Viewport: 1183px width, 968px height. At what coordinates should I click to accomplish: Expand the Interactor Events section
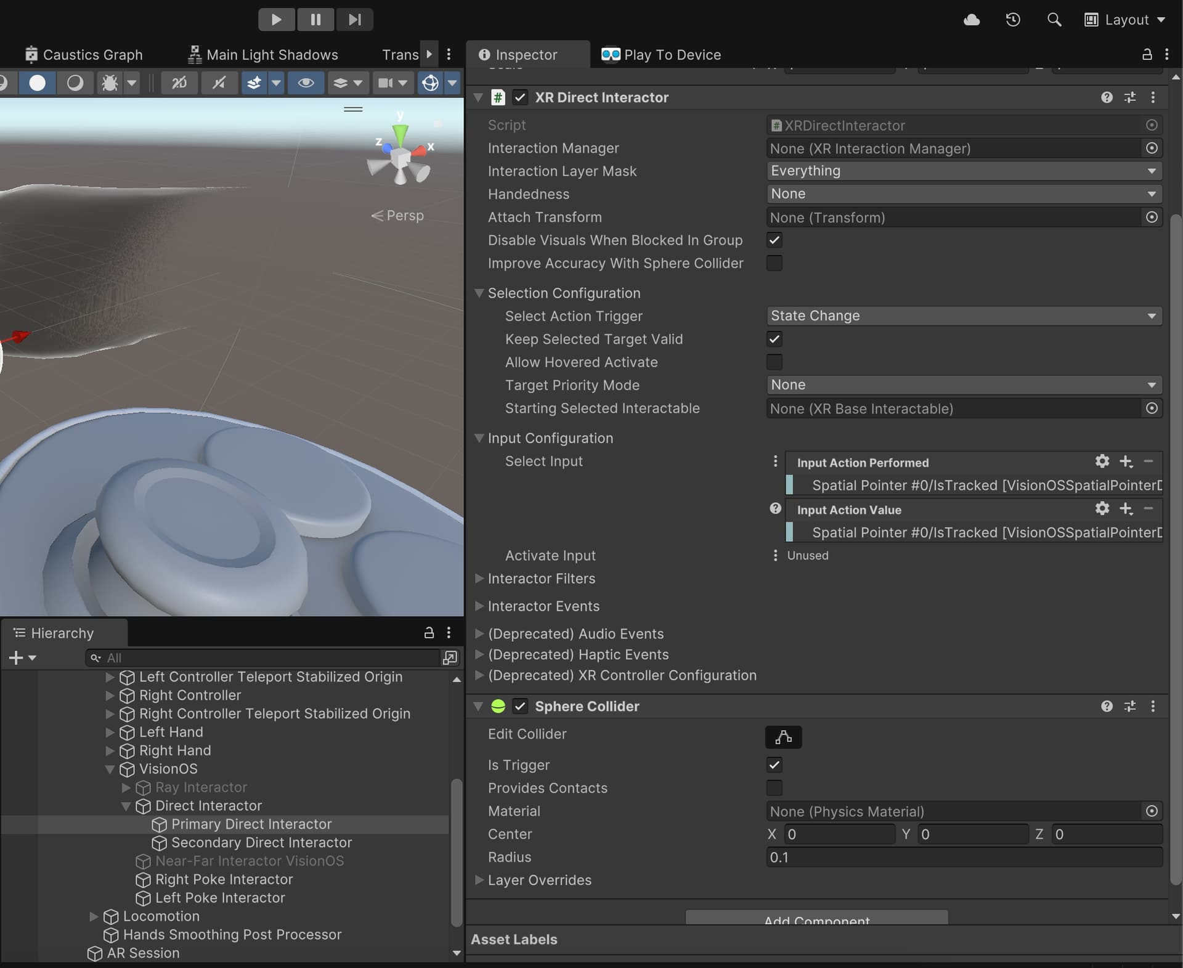pyautogui.click(x=480, y=606)
